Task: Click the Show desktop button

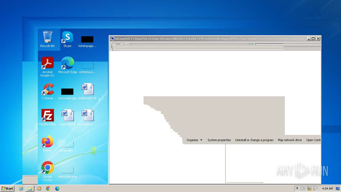Action: coord(338,189)
